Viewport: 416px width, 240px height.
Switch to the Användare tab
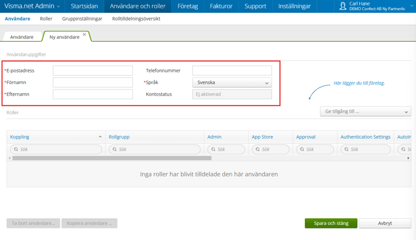click(22, 37)
